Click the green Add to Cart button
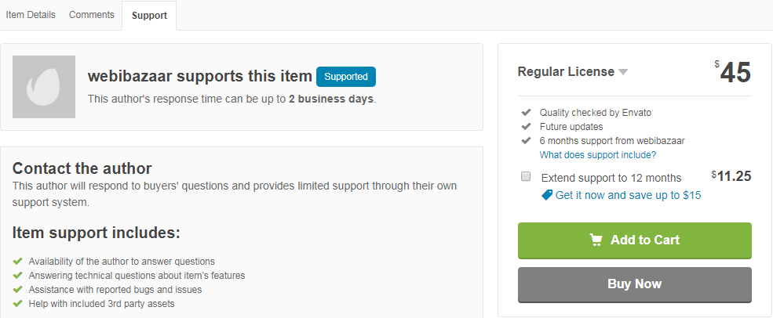Image resolution: width=773 pixels, height=318 pixels. (634, 240)
